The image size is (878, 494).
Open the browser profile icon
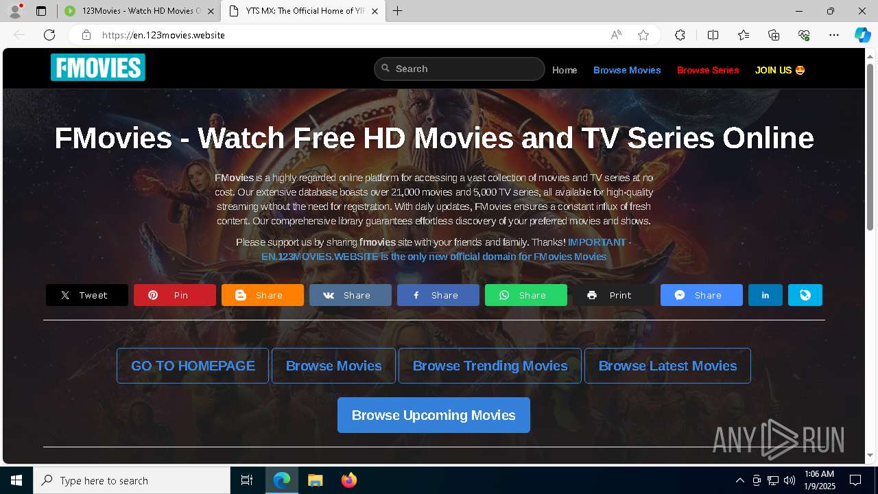coord(15,11)
